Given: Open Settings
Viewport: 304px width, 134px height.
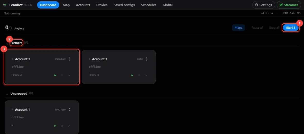Looking at the screenshot, I should coord(264,5).
